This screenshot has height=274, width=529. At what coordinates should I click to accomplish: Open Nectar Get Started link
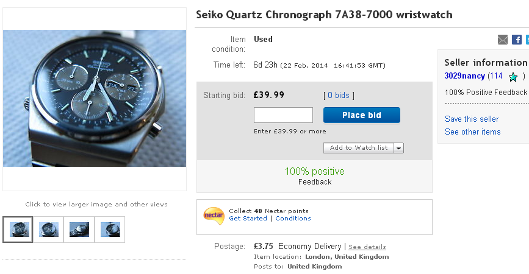248,219
